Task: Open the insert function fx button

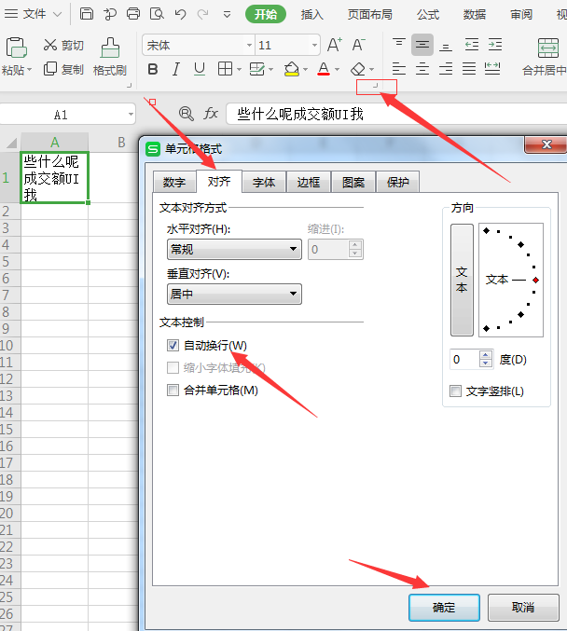Action: coord(212,114)
